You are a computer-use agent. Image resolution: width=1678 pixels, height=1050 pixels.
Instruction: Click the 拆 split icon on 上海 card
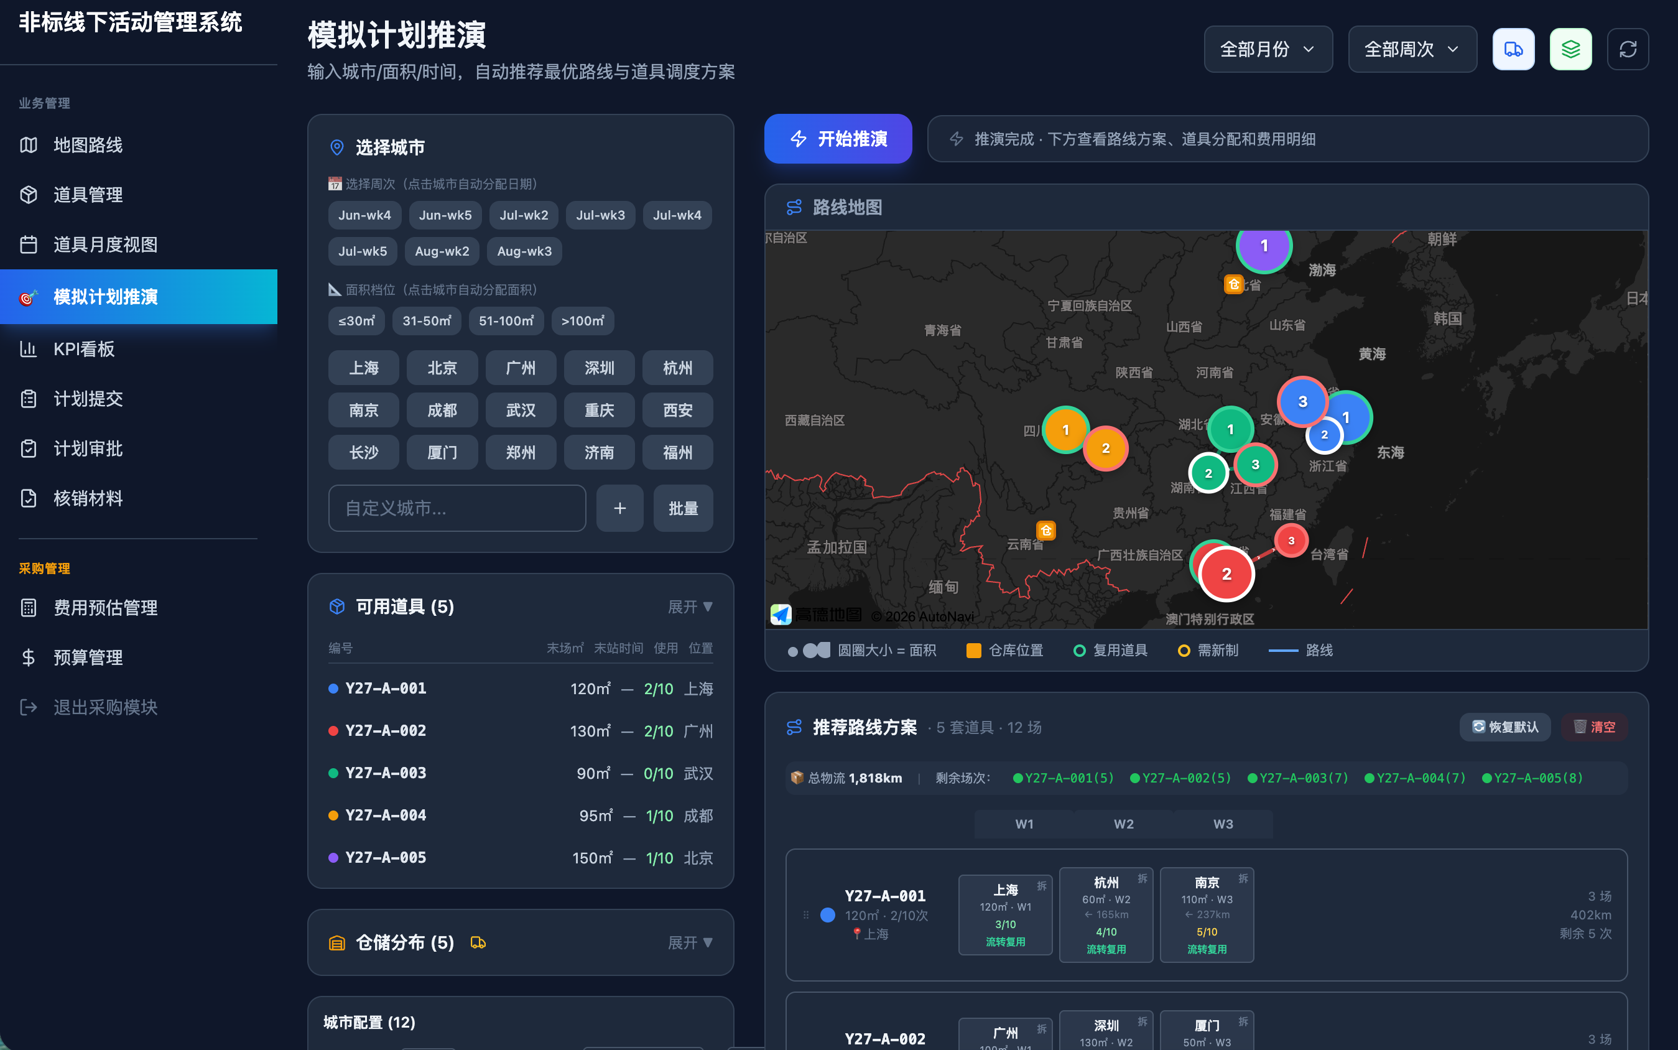[x=1041, y=885]
